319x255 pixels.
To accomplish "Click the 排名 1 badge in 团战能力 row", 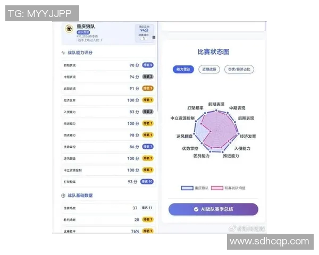I will (148, 135).
